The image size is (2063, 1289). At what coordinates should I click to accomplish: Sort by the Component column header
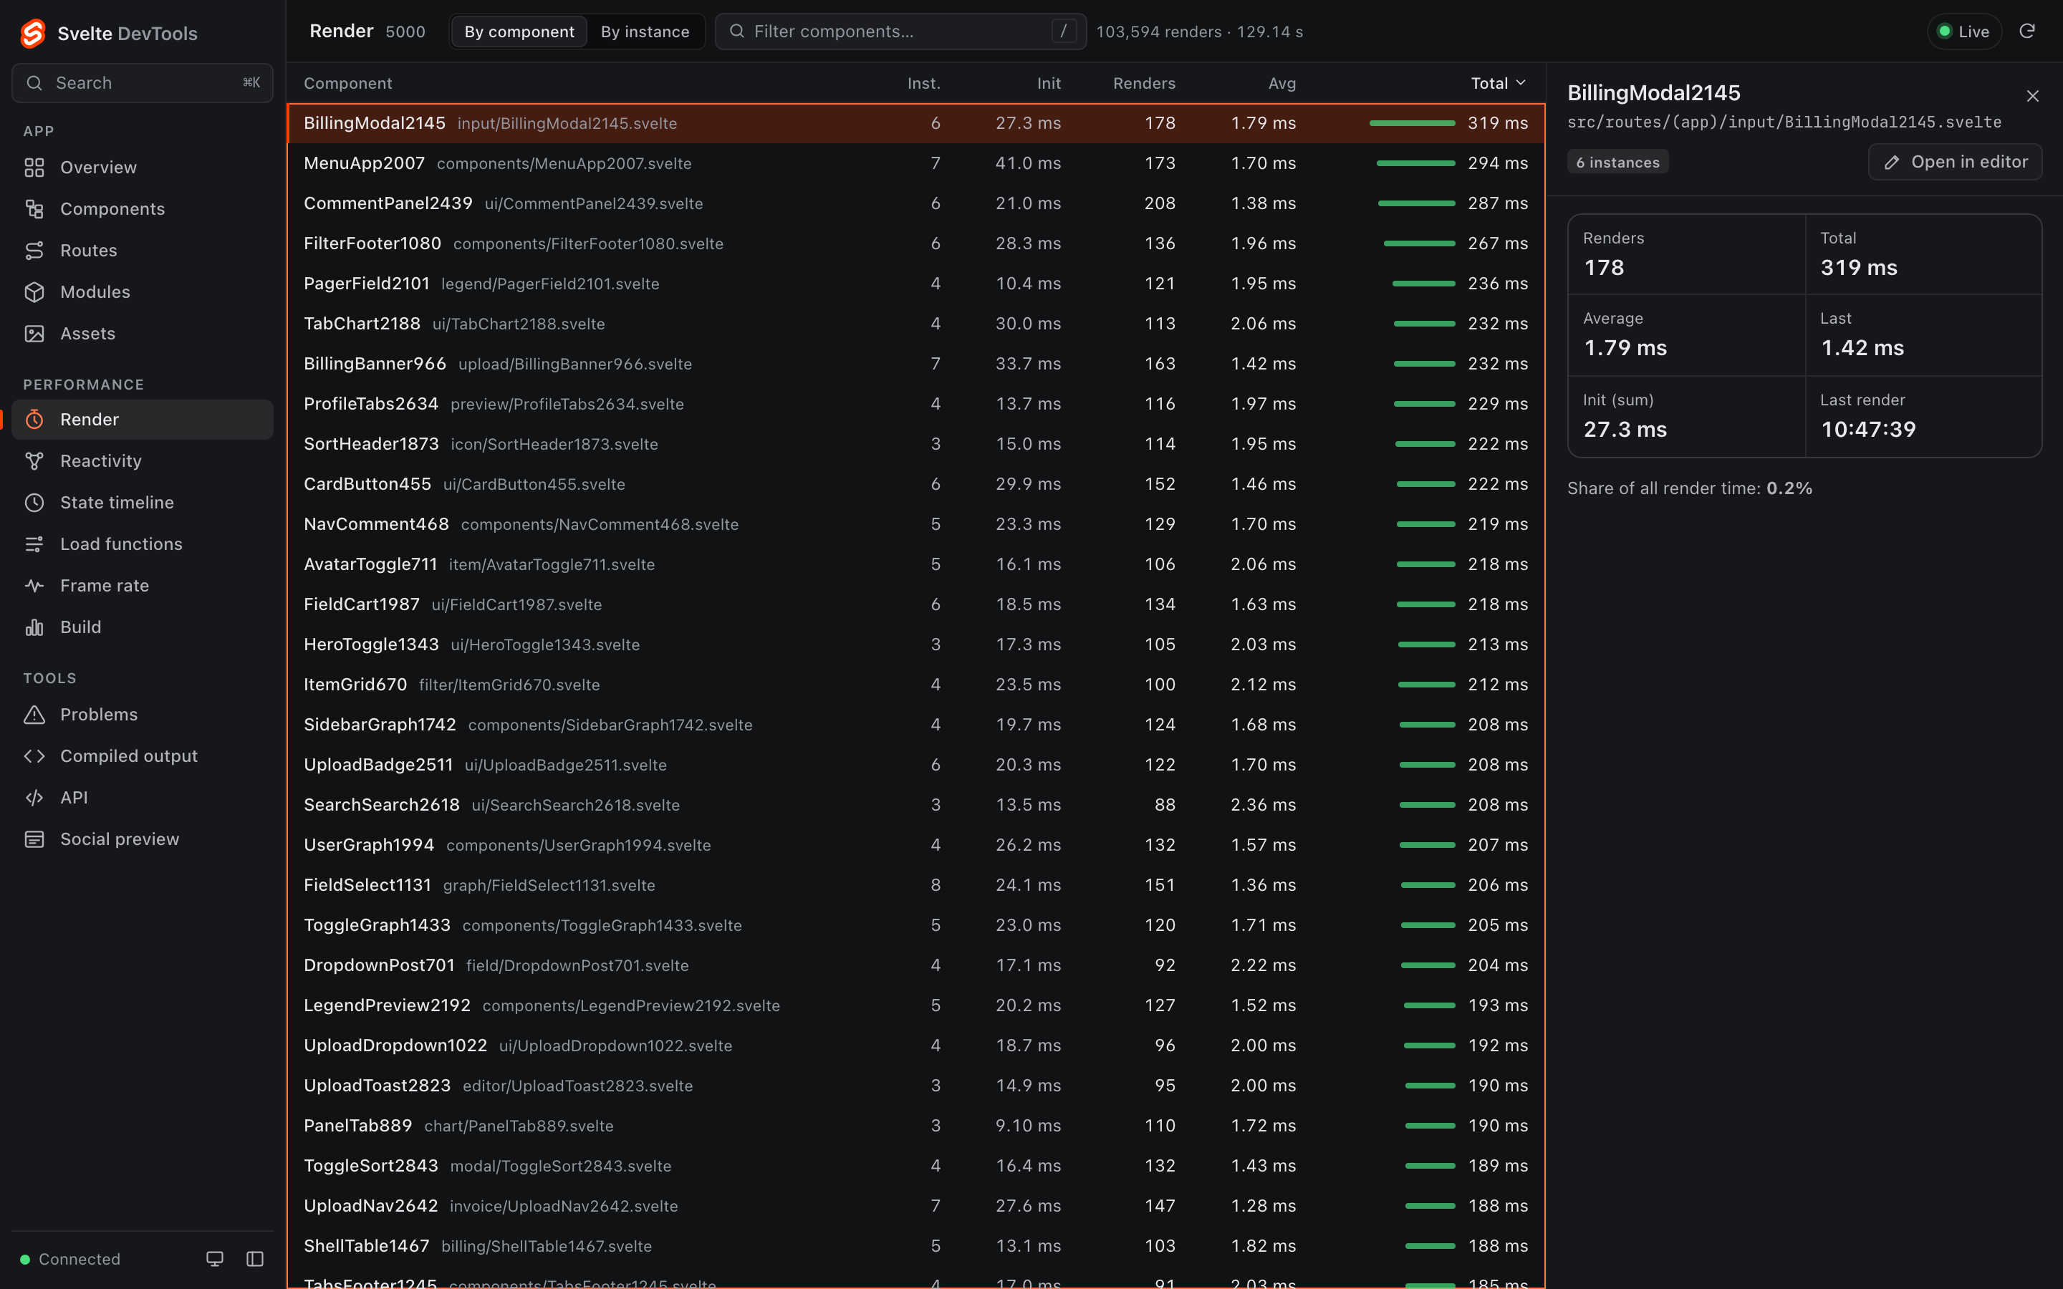click(x=348, y=82)
